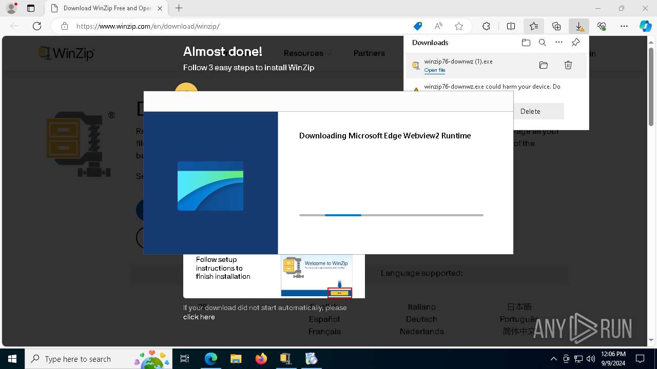View site information lock icon
The width and height of the screenshot is (657, 369).
click(65, 26)
